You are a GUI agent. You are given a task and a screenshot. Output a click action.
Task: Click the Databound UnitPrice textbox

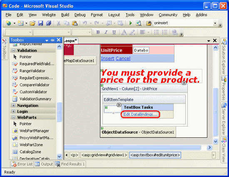141,51
